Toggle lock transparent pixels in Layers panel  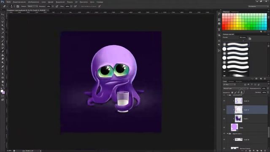click(232, 92)
